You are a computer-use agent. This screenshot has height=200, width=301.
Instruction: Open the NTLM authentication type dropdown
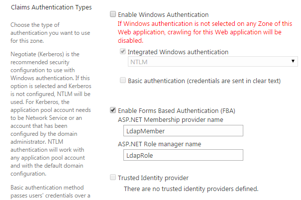[212, 61]
